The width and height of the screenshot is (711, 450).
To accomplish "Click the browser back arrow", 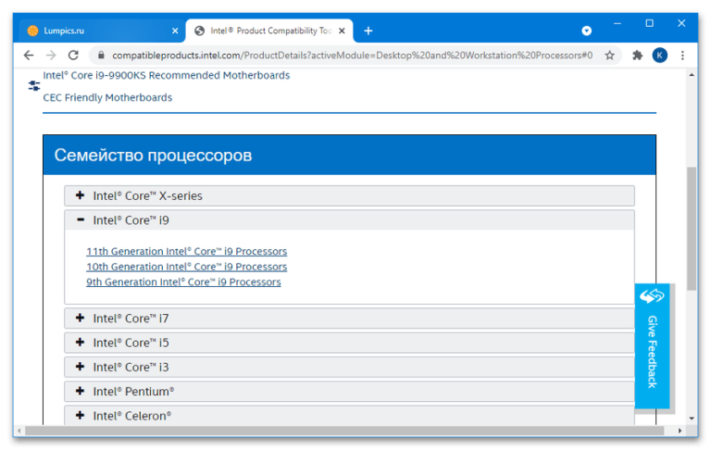I will coord(29,56).
